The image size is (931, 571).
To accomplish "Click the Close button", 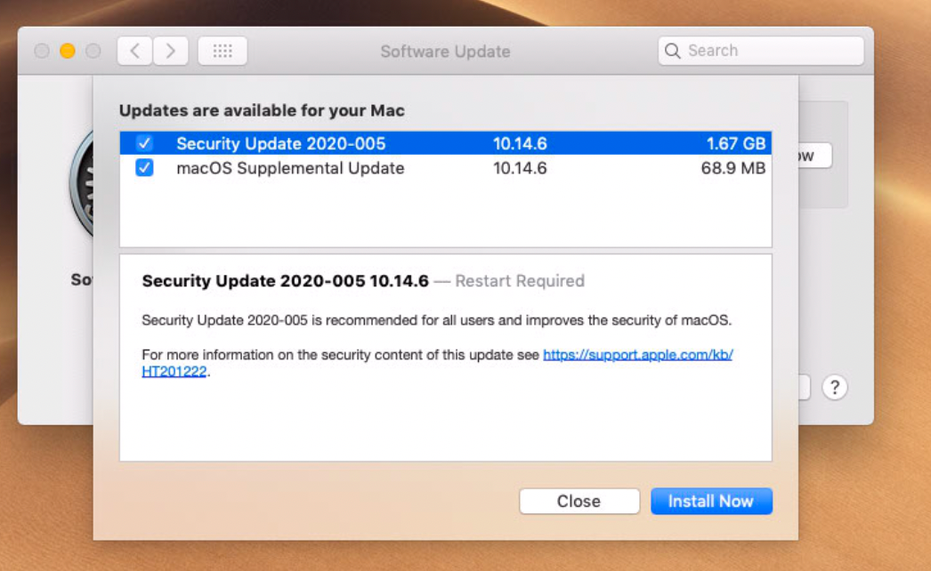I will [x=579, y=501].
